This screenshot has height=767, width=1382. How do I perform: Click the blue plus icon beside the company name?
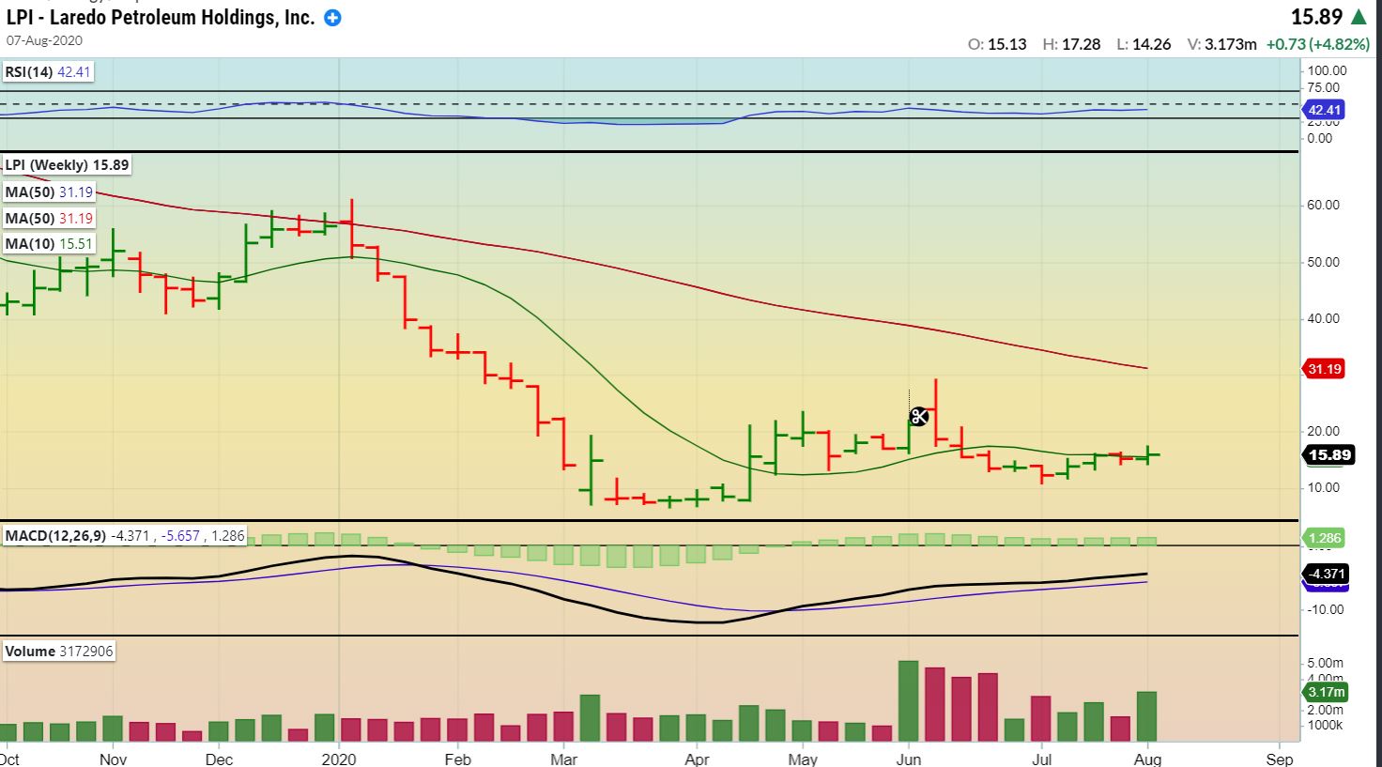click(x=332, y=18)
